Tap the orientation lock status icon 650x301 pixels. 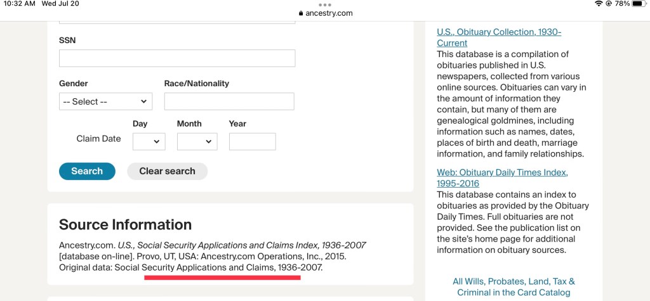[x=609, y=4]
